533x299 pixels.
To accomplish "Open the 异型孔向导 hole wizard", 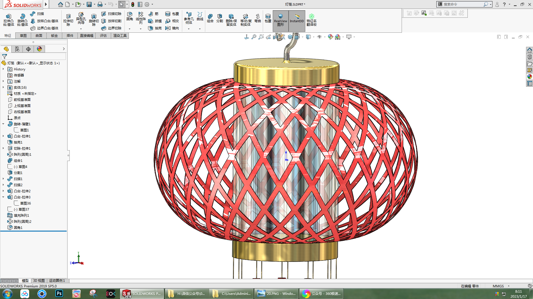I will tap(81, 18).
